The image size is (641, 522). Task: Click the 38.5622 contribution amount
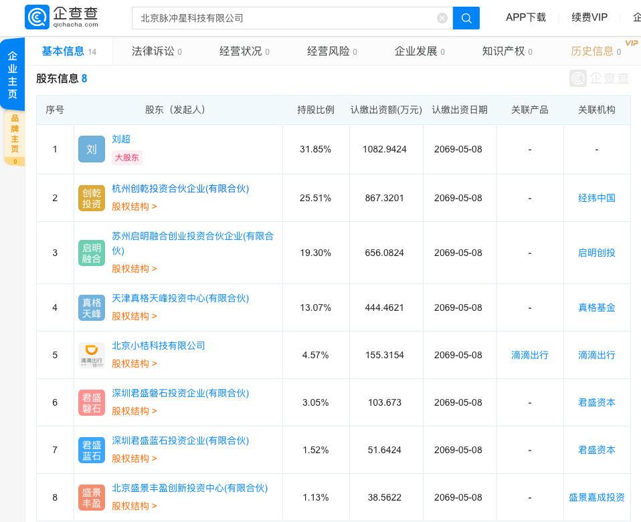pos(384,497)
